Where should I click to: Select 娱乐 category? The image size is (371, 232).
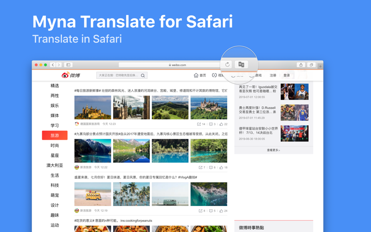click(x=55, y=106)
